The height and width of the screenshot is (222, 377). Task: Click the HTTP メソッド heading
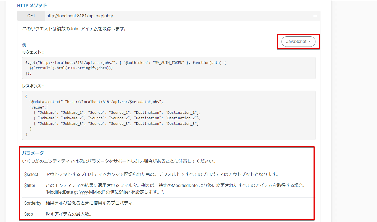coord(32,6)
